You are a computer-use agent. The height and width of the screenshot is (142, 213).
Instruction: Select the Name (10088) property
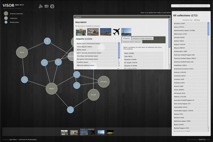[143, 53]
